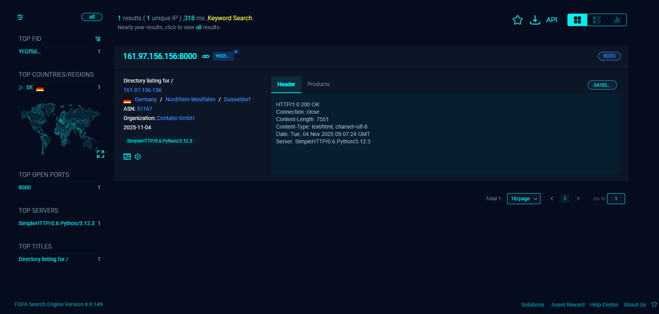Image resolution: width=659 pixels, height=314 pixels.
Task: Click the Go to page input field
Action: [x=615, y=199]
